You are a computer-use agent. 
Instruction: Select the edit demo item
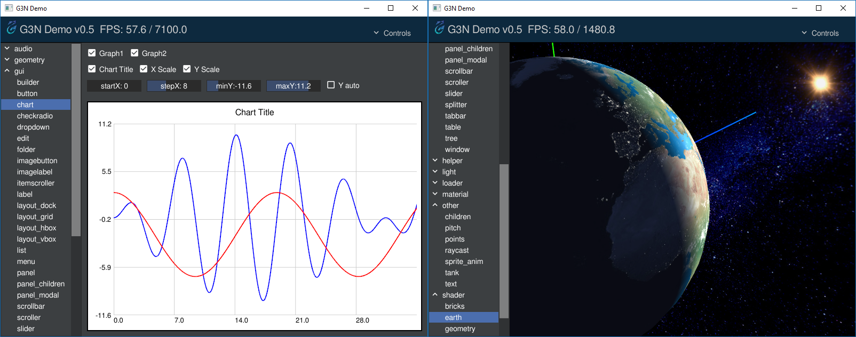tap(36, 138)
